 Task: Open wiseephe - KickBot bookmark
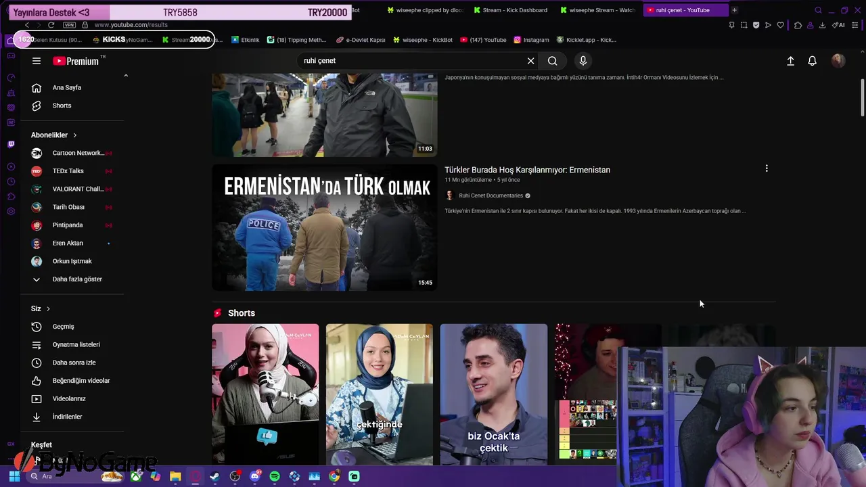pyautogui.click(x=423, y=40)
